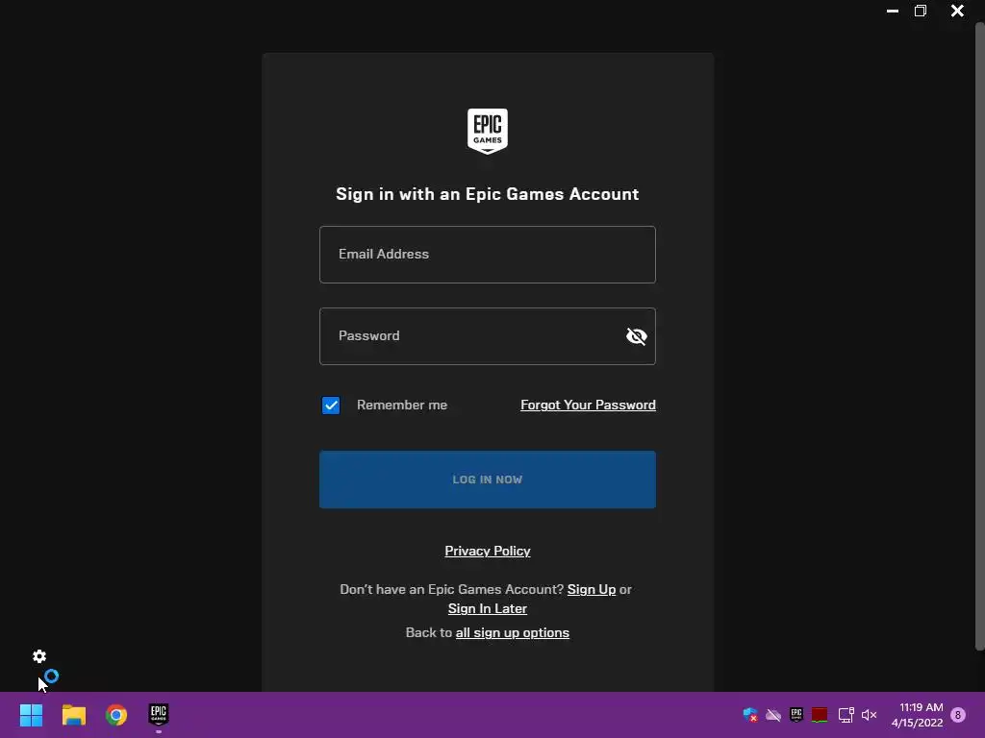Screen dimensions: 985x738
Task: Restore down the launcher window
Action: click(921, 11)
